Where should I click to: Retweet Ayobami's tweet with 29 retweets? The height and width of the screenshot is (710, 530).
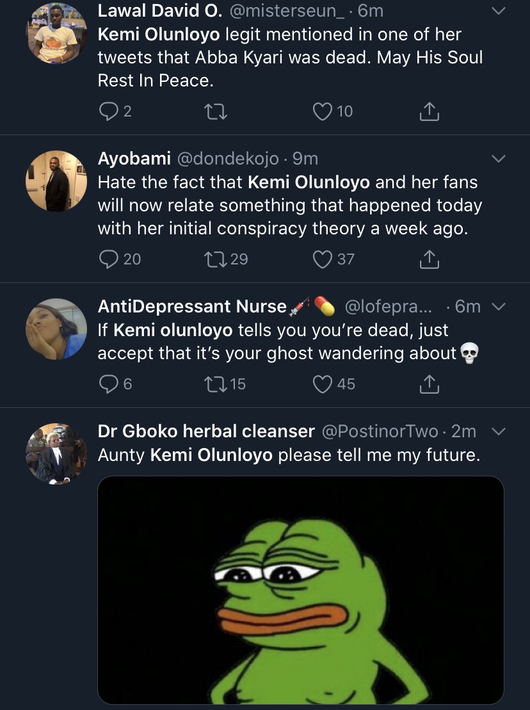[x=212, y=259]
